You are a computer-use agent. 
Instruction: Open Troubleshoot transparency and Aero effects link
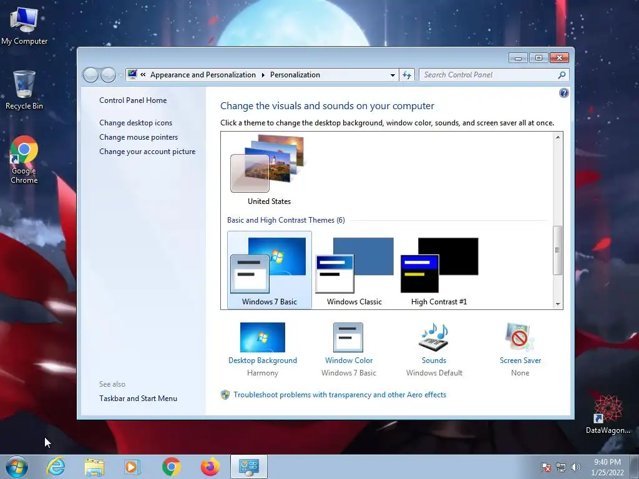339,395
